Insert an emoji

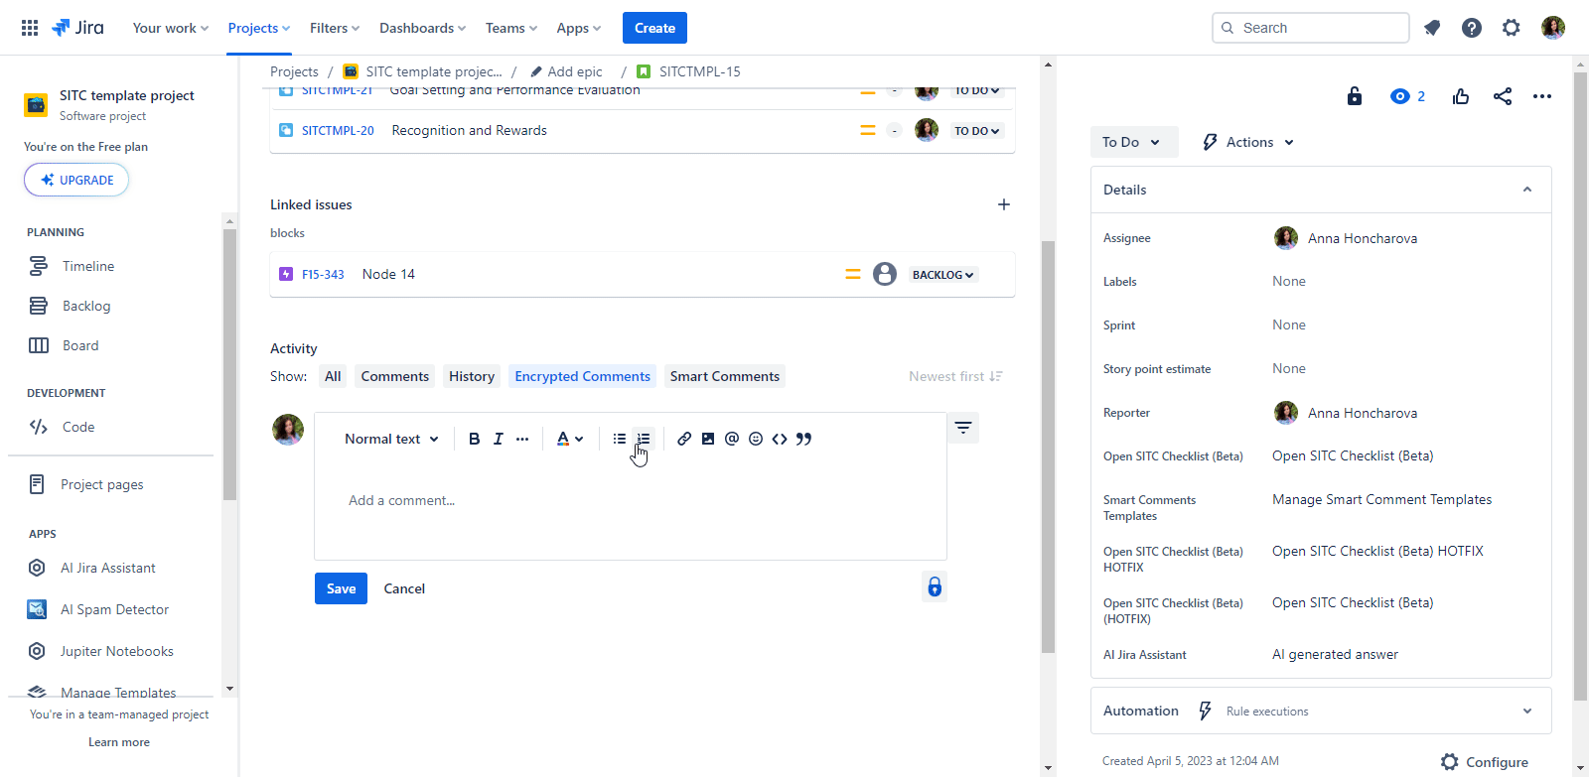tap(756, 439)
